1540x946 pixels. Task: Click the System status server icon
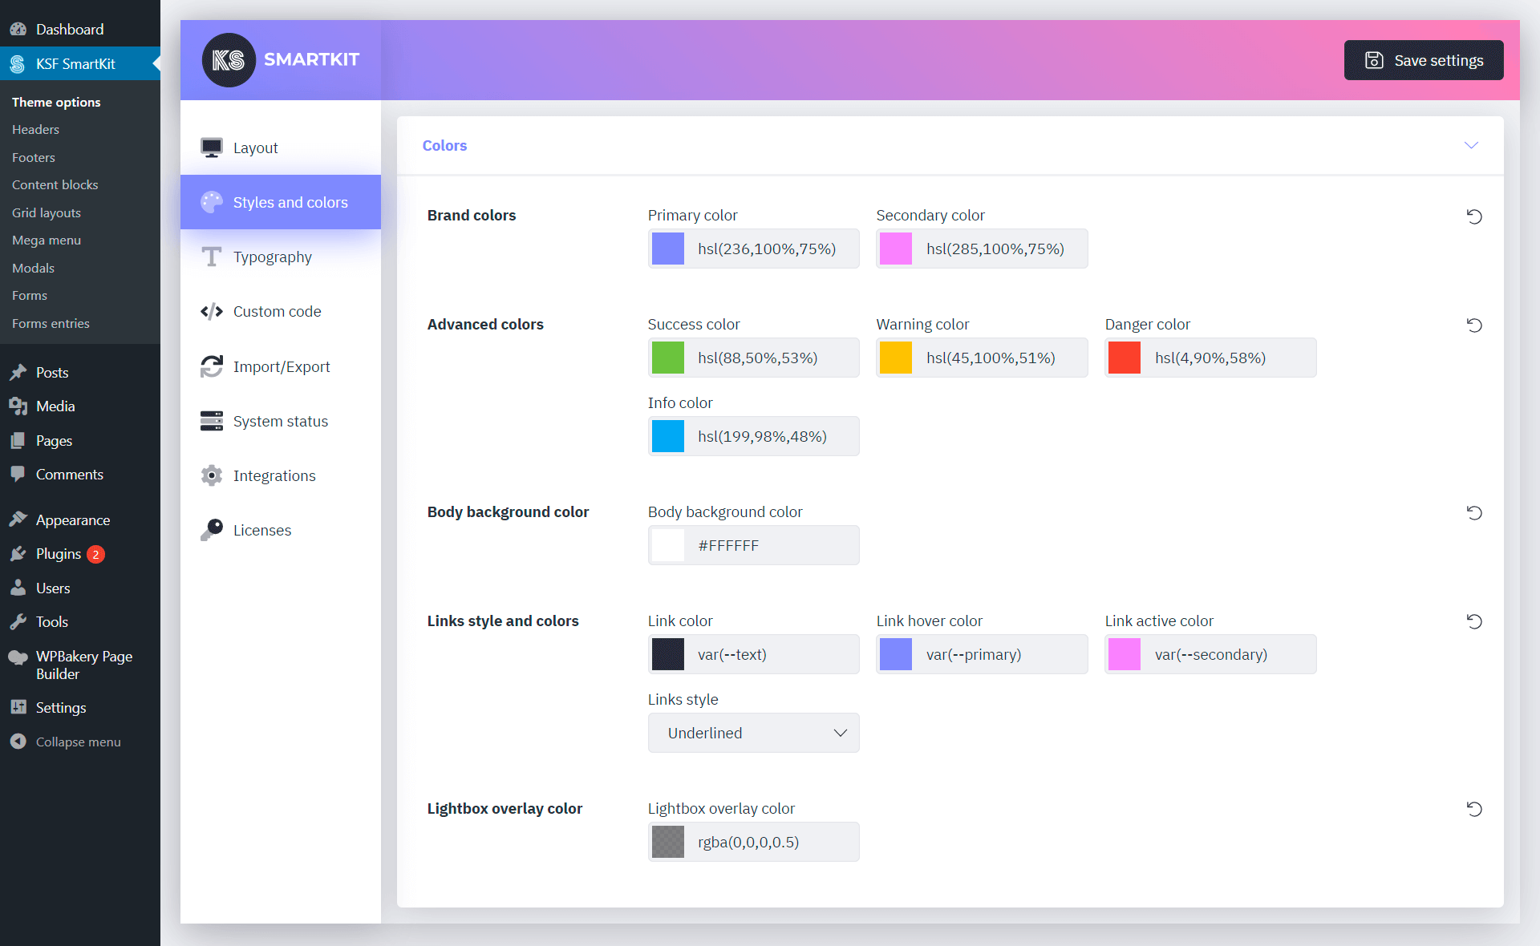coord(212,421)
